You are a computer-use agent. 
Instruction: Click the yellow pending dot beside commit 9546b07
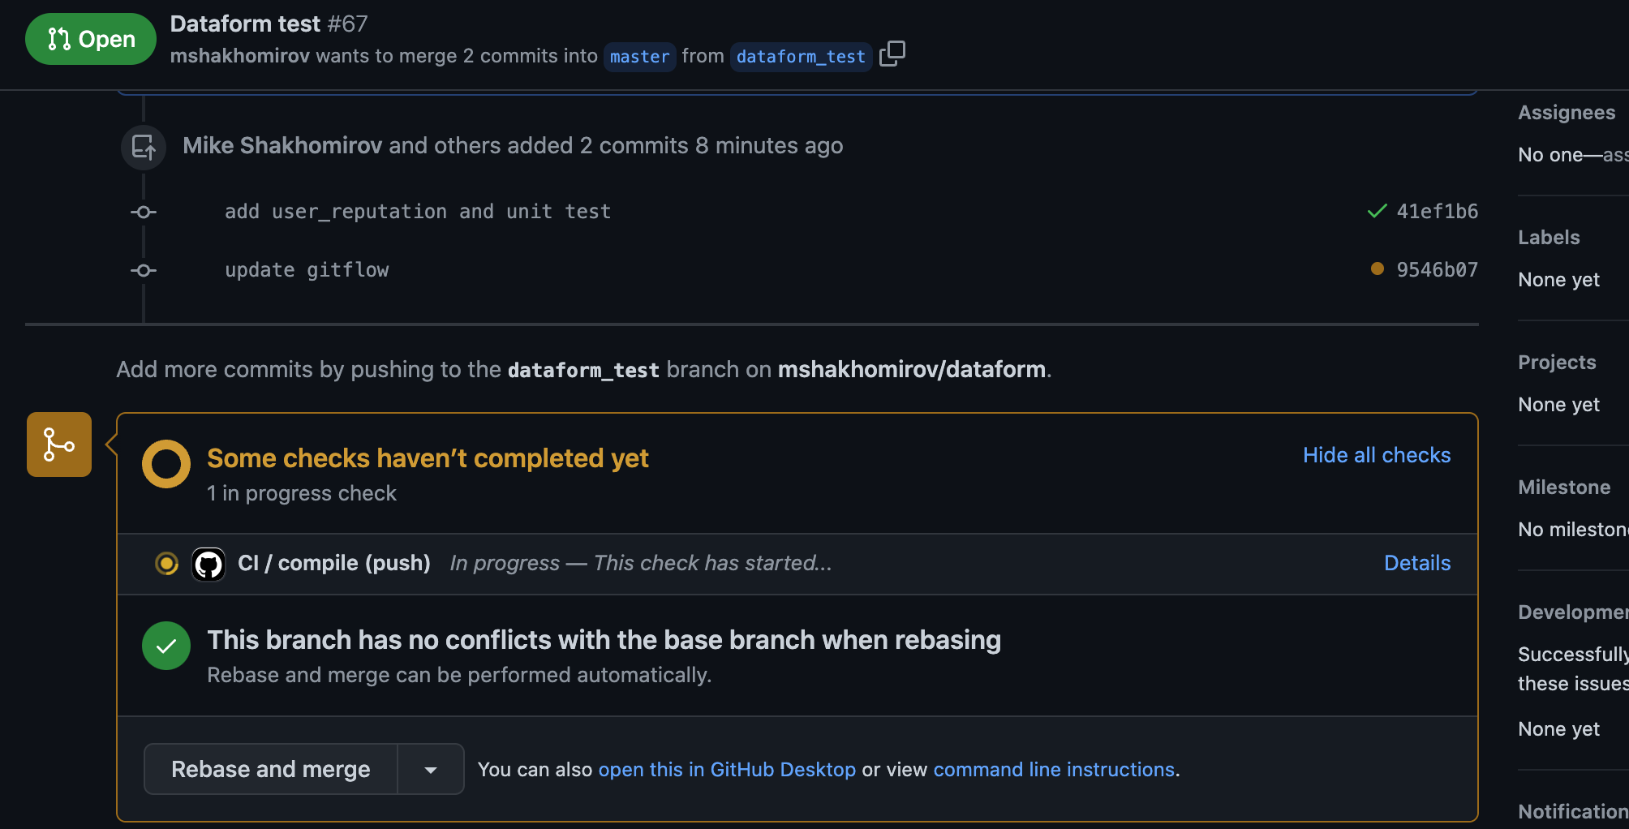pos(1376,269)
